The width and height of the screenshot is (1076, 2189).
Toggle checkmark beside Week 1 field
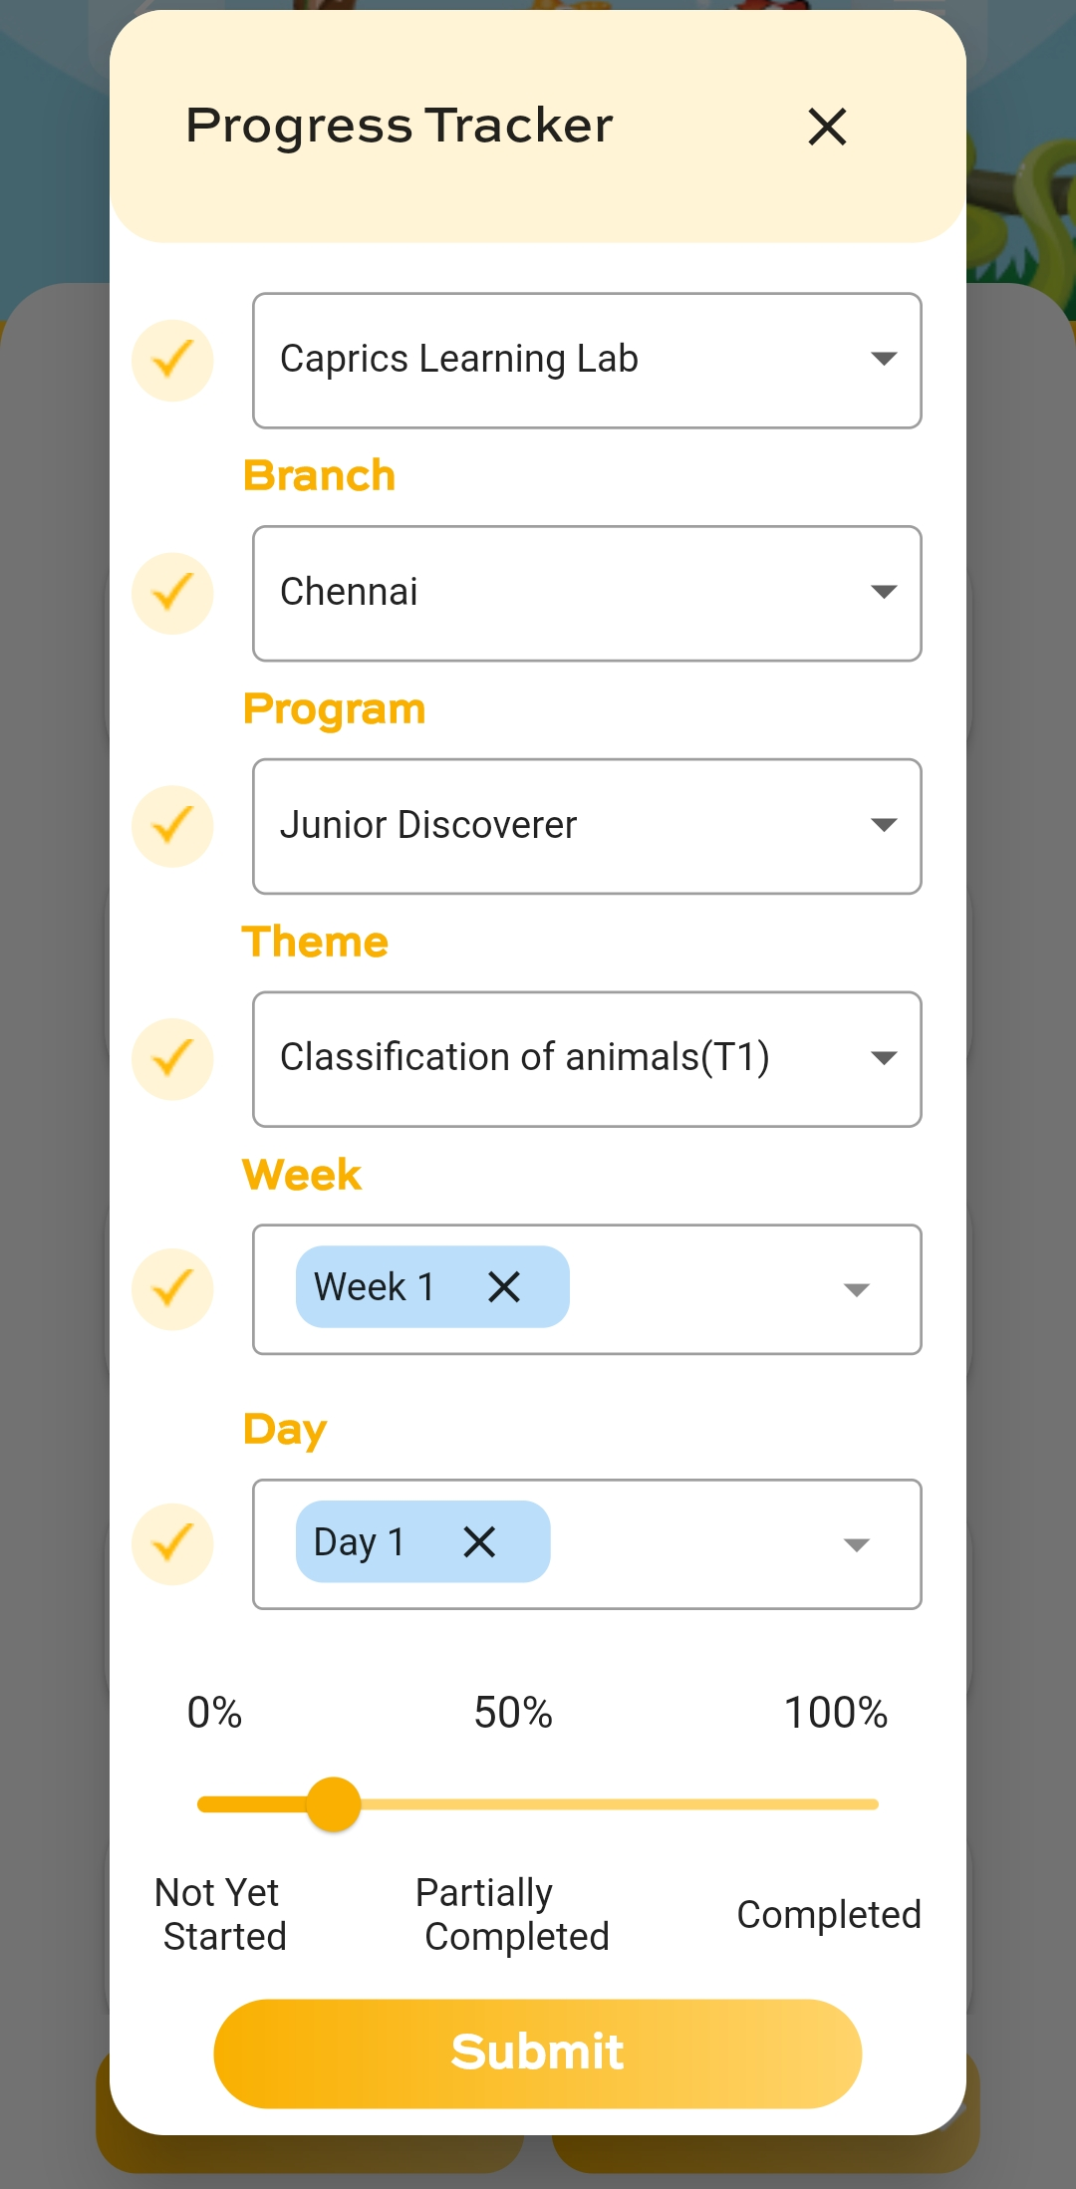click(x=172, y=1288)
